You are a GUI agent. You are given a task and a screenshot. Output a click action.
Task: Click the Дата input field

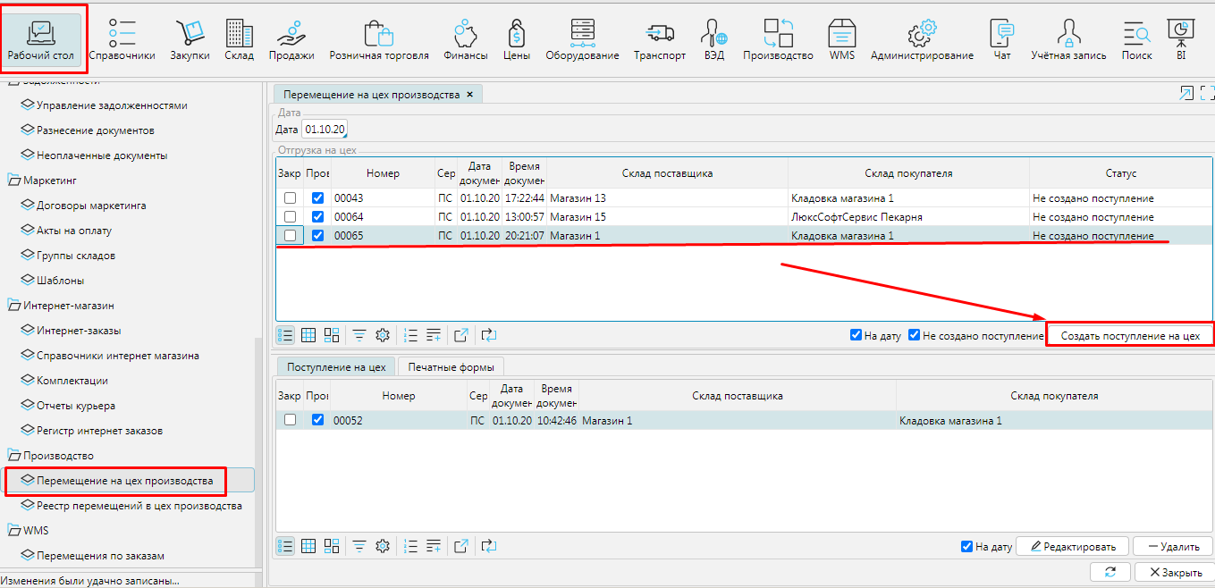pos(325,130)
